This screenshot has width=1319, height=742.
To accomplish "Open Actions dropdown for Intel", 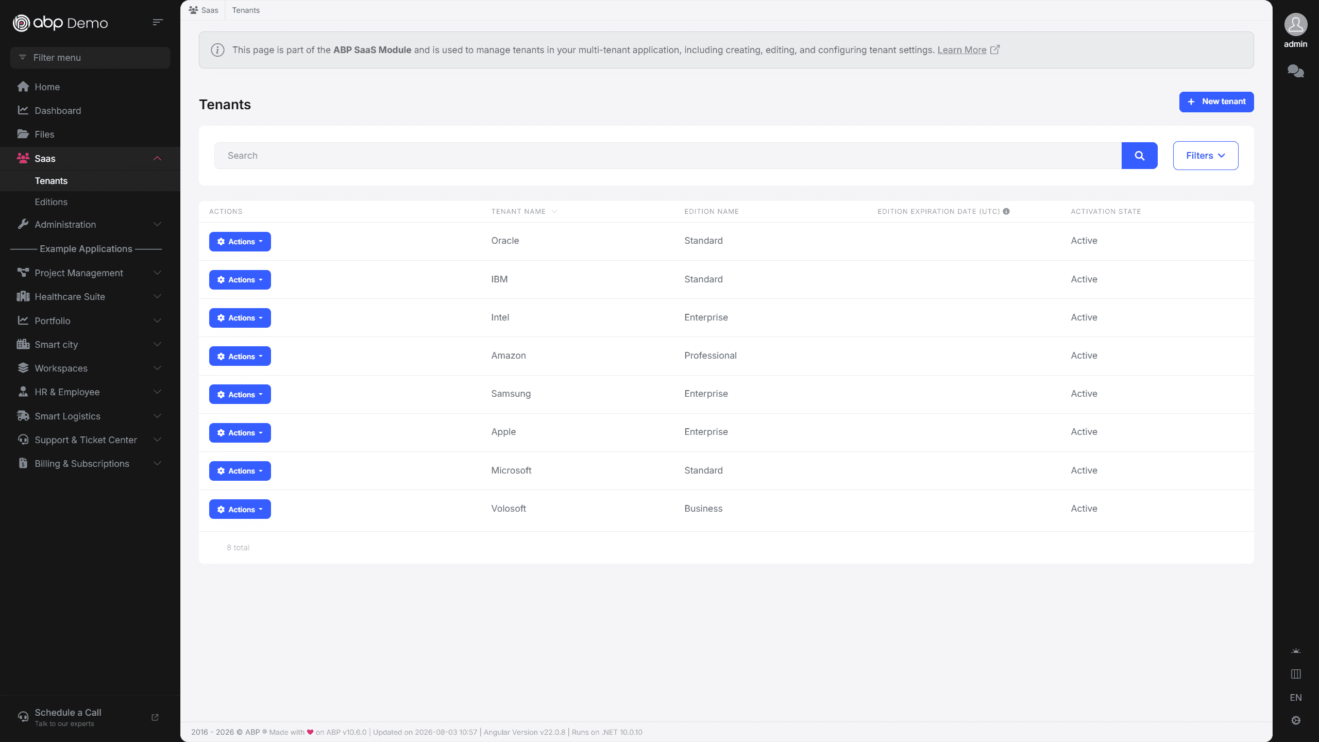I will [x=240, y=318].
